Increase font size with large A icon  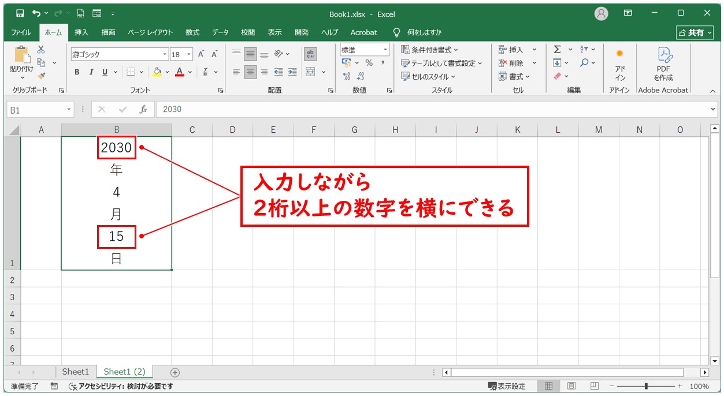pos(201,54)
